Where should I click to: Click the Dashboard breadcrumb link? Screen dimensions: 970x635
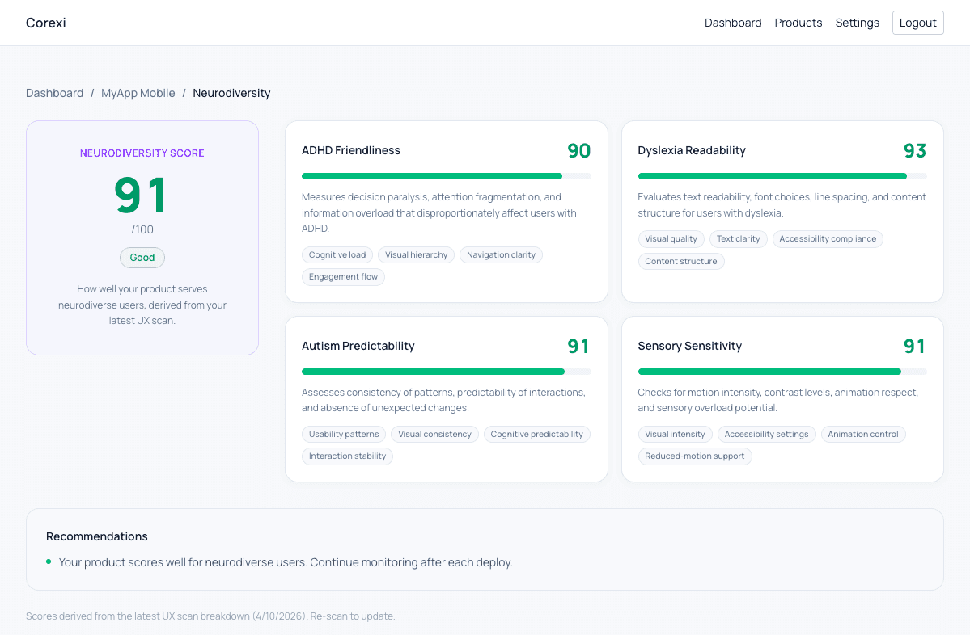click(54, 93)
